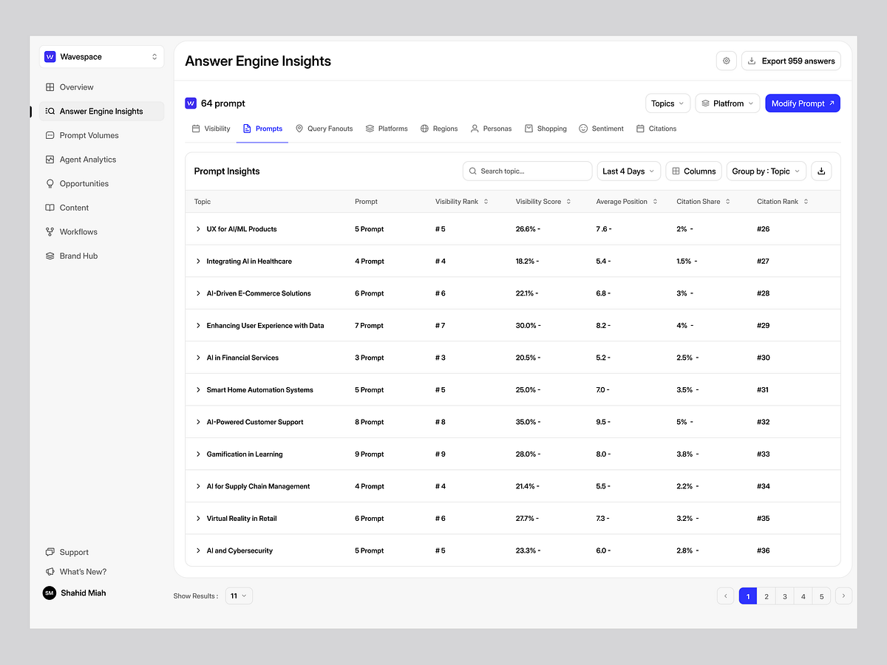Open the Columns button
887x665 pixels.
pos(693,171)
